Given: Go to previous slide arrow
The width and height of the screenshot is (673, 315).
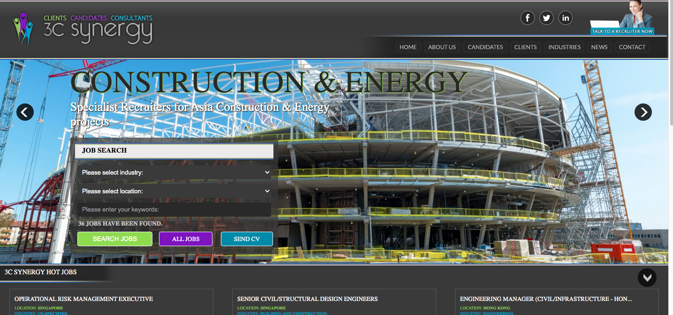Looking at the screenshot, I should 25,112.
